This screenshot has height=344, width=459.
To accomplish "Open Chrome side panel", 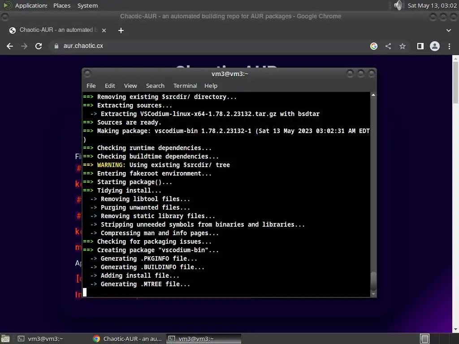I will pos(420,46).
